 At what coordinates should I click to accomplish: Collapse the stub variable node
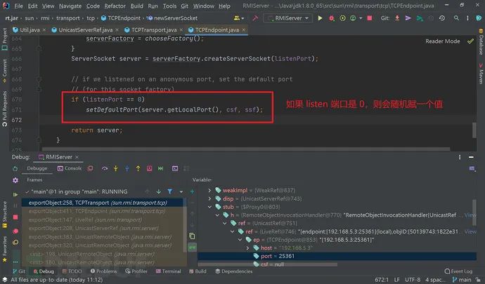[209, 207]
